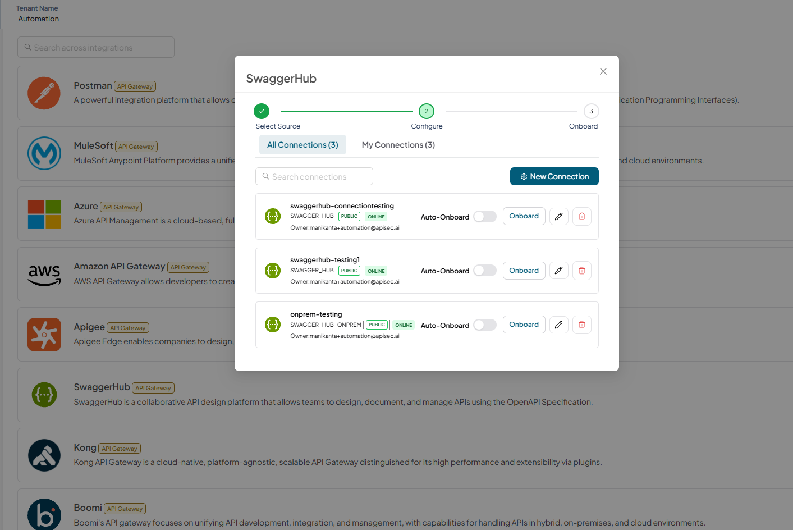The height and width of the screenshot is (530, 793).
Task: Click the Kong logo icon
Action: pyautogui.click(x=44, y=455)
